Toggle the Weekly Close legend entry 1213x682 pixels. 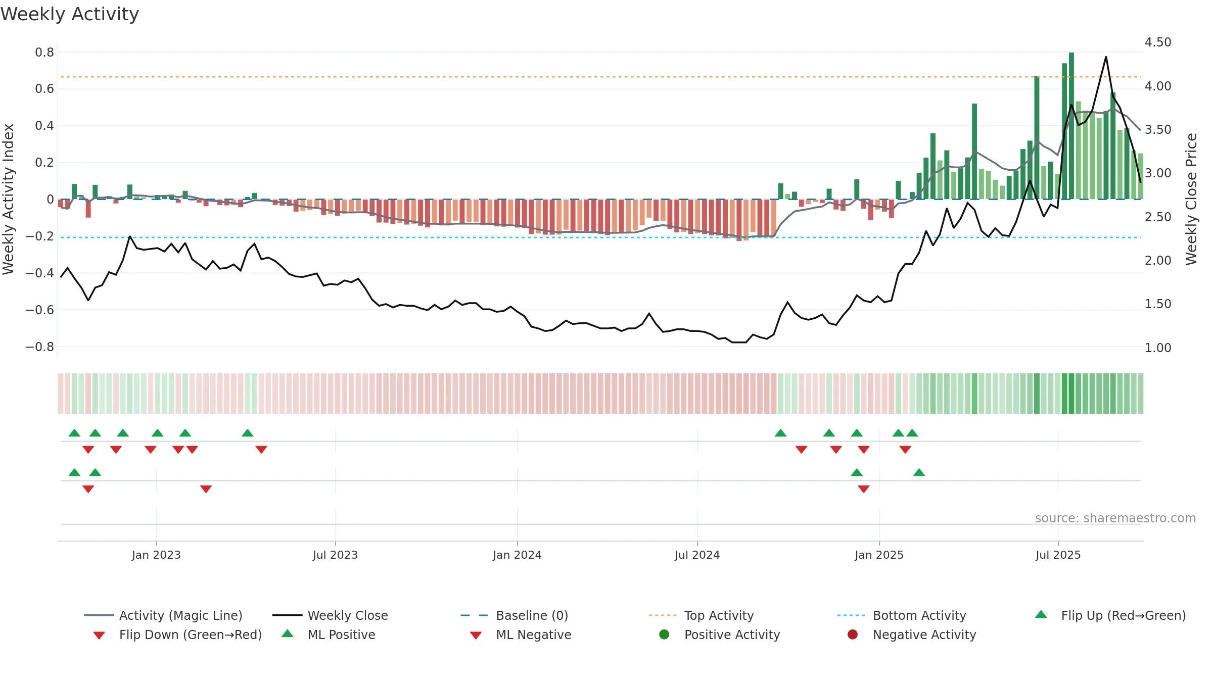pyautogui.click(x=330, y=615)
